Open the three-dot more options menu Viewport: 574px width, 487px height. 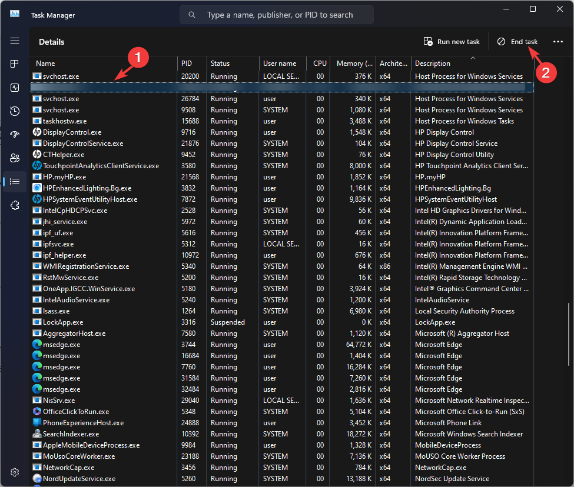click(558, 42)
